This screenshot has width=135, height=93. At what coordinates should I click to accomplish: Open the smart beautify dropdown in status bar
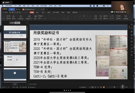tap(83, 87)
